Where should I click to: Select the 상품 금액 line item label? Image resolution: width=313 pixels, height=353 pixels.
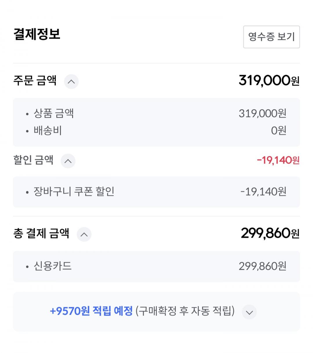tap(54, 113)
